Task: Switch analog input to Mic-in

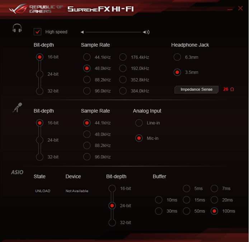Action: coord(139,138)
